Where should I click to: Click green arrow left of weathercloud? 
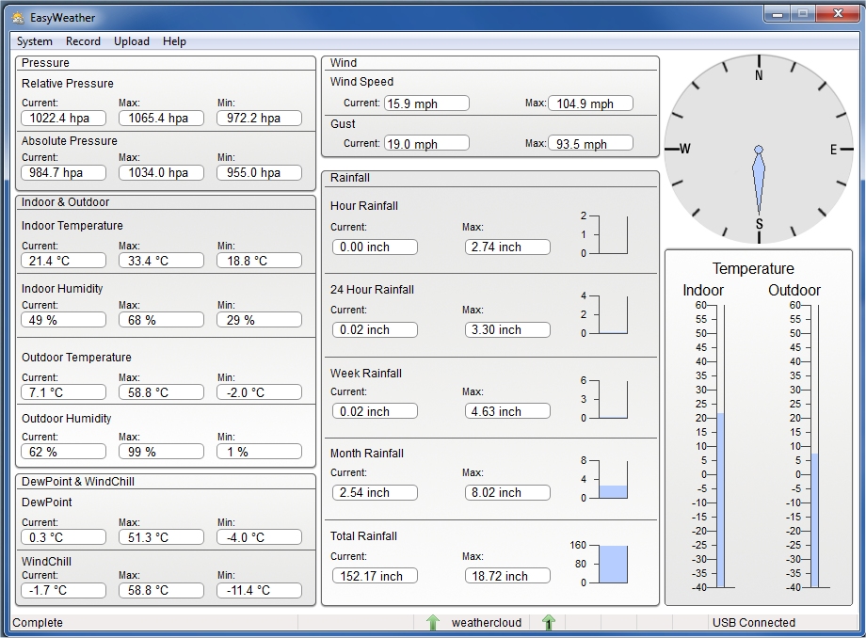(x=433, y=622)
